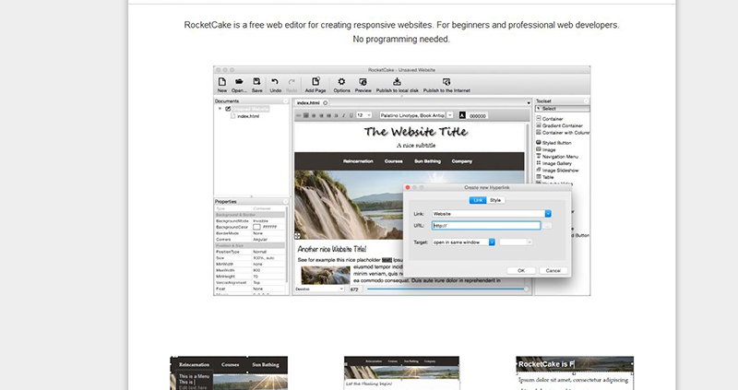The width and height of the screenshot is (738, 390).
Task: Click the BackgroundColor white swatch
Action: click(x=256, y=227)
